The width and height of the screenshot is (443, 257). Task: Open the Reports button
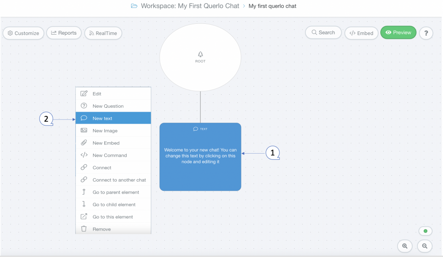(64, 33)
